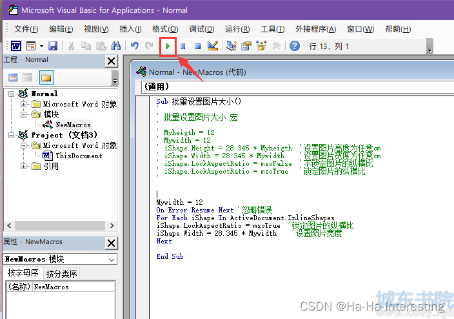
Task: Click the Toolbox wrench icon
Action: (276, 46)
